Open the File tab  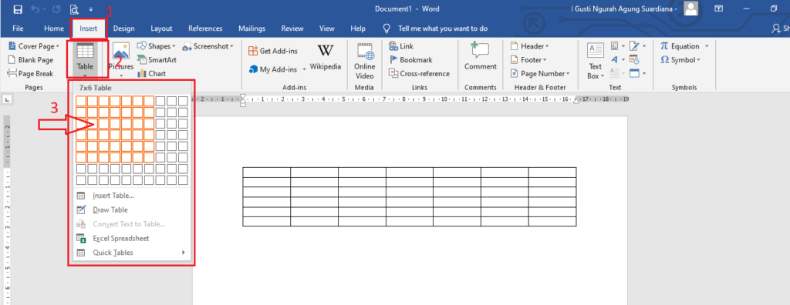click(18, 28)
